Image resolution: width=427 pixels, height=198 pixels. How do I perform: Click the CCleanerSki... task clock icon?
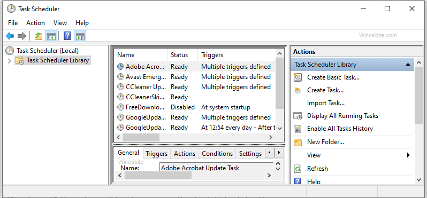[120, 97]
